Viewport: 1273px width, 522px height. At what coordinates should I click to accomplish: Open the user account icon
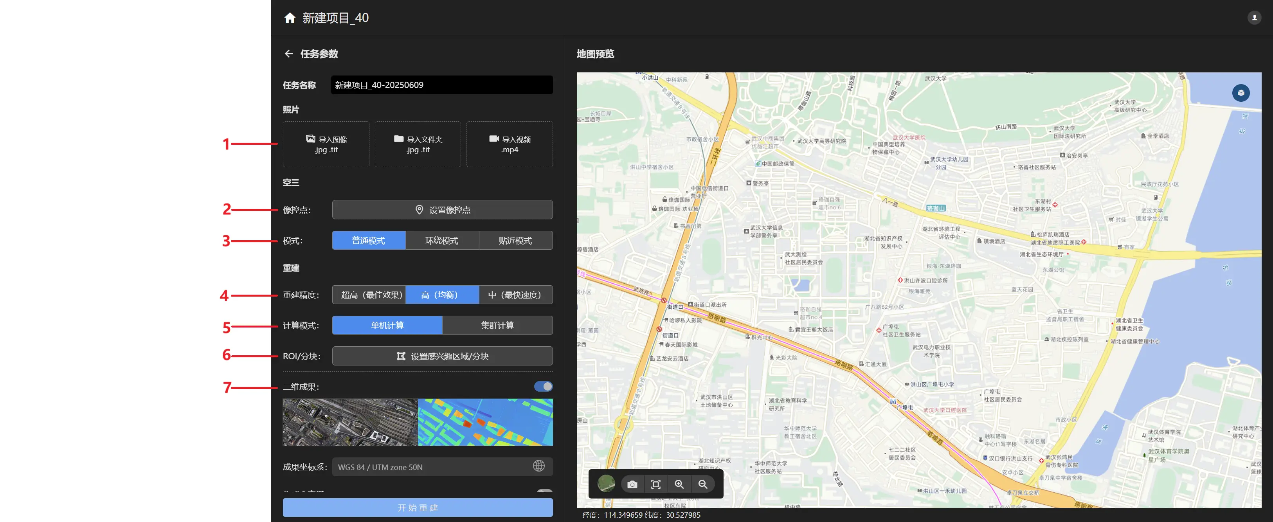1254,18
